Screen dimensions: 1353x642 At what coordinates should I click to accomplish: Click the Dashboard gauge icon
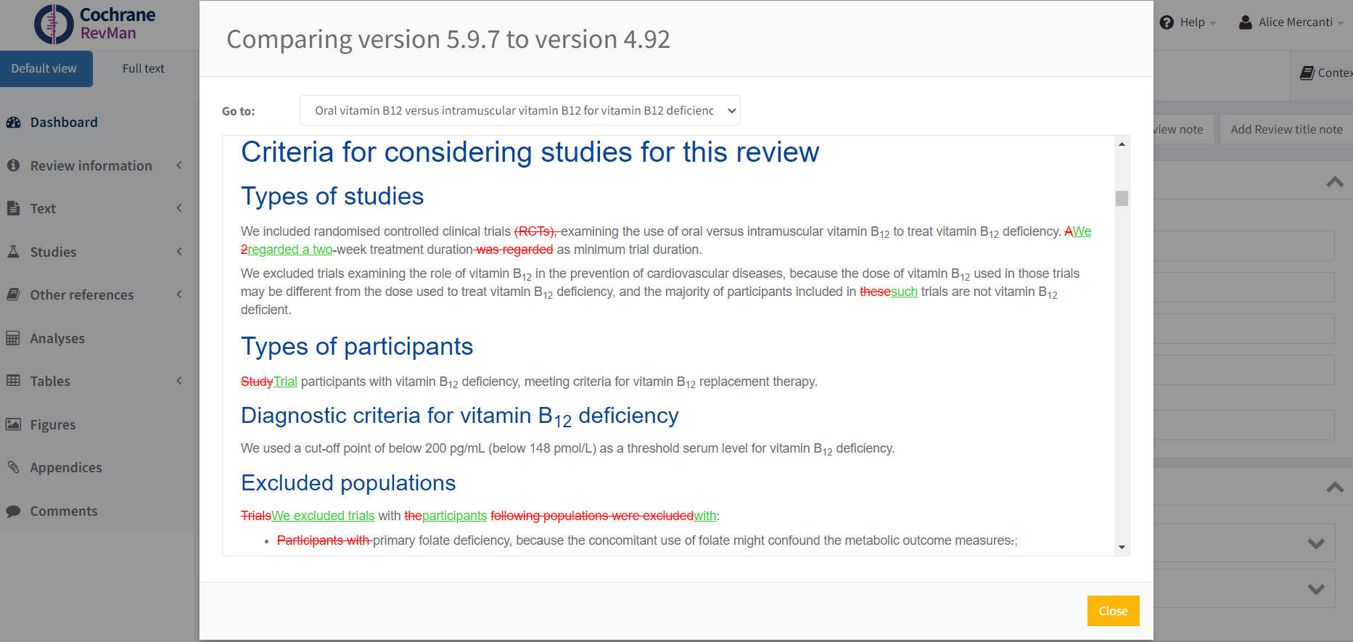[x=13, y=123]
